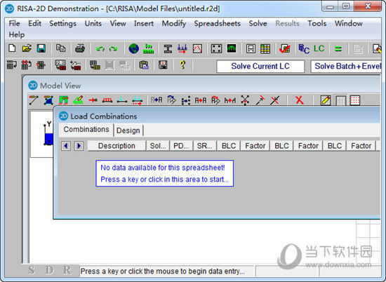Toggle the gray drawing grid icon in Model View

click(340, 100)
